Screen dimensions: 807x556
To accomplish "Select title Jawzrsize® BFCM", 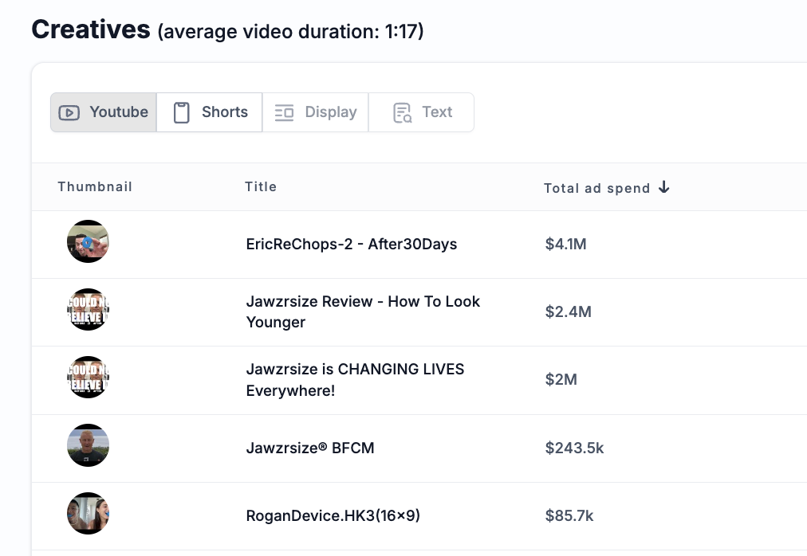I will click(x=310, y=448).
